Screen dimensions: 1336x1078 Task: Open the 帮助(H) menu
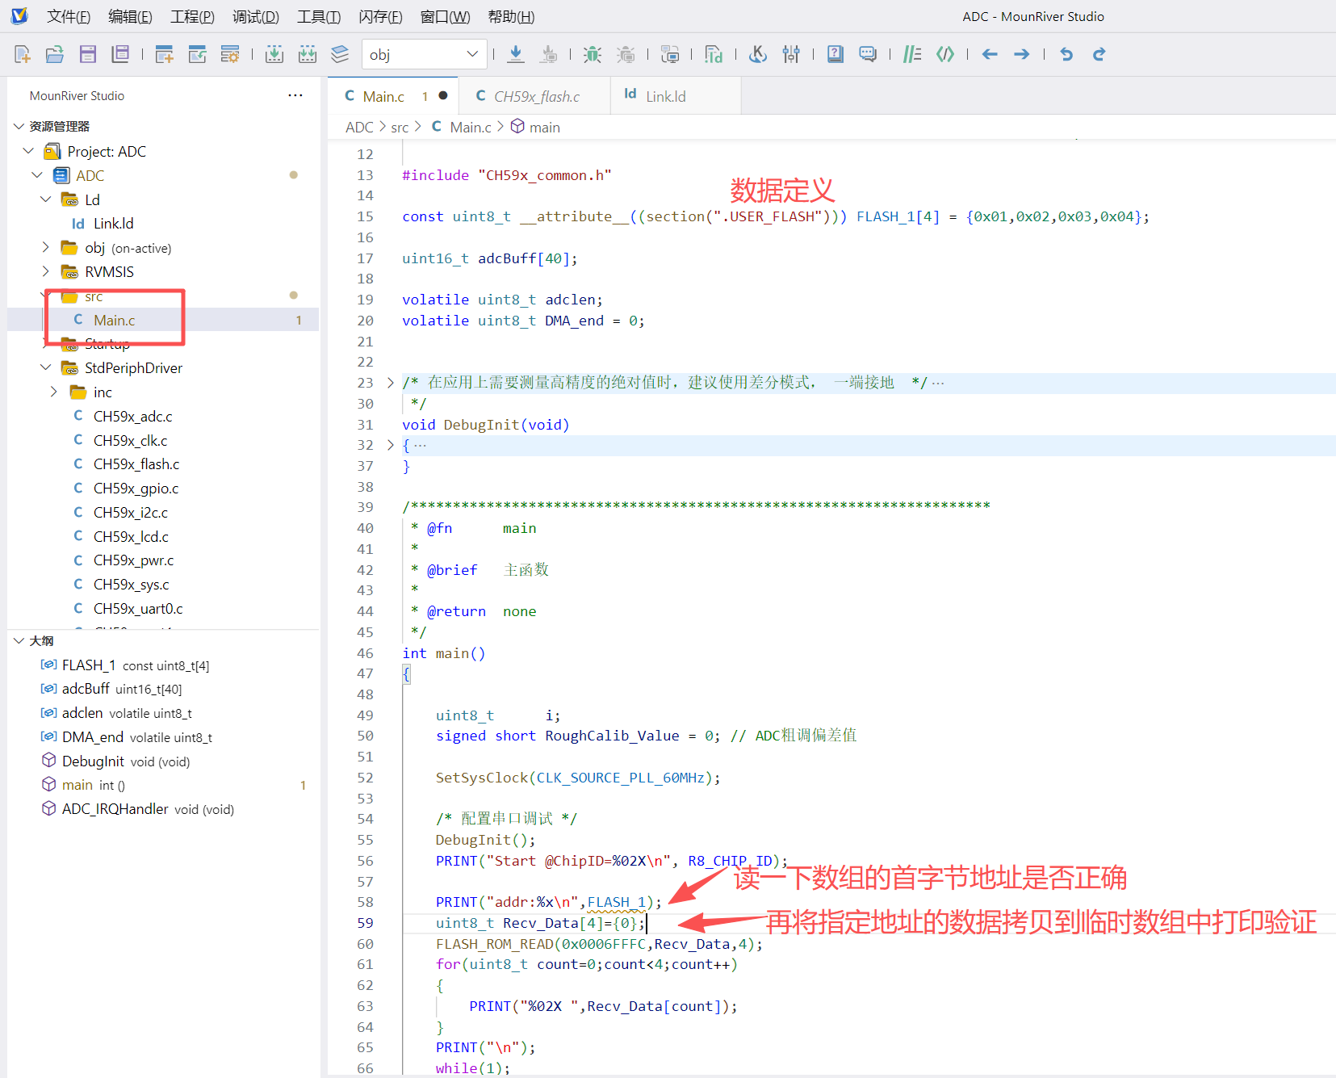(511, 16)
